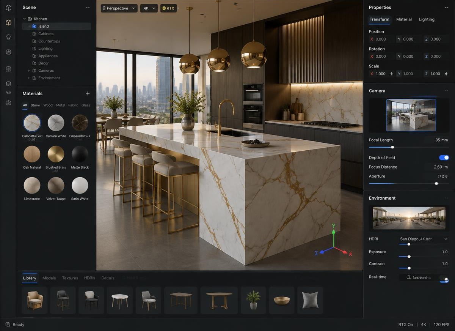Click the camera preview thumbnail
455x331 pixels.
[411, 115]
